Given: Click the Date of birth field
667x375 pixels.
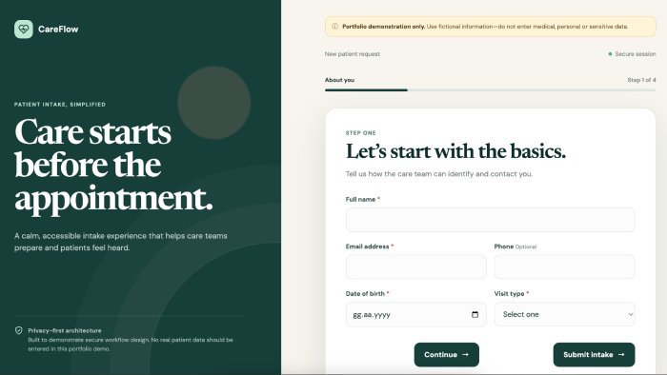Looking at the screenshot, I should (x=416, y=314).
